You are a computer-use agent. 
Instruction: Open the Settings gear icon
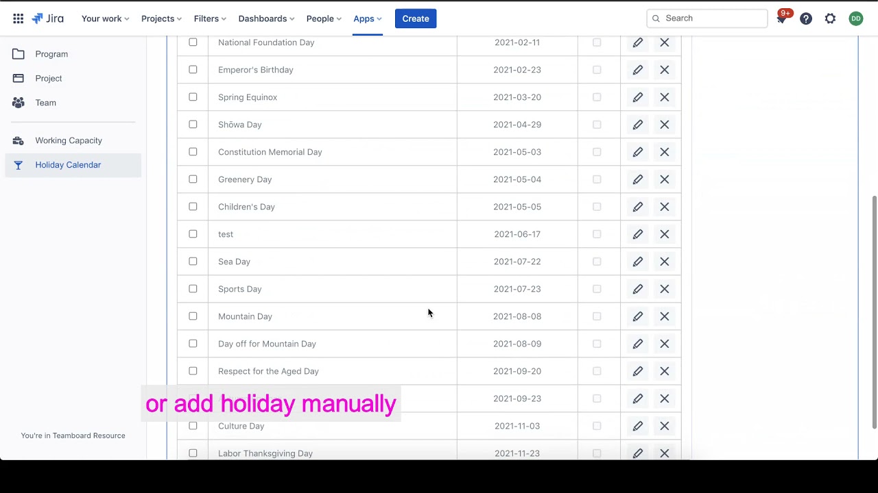pos(830,18)
